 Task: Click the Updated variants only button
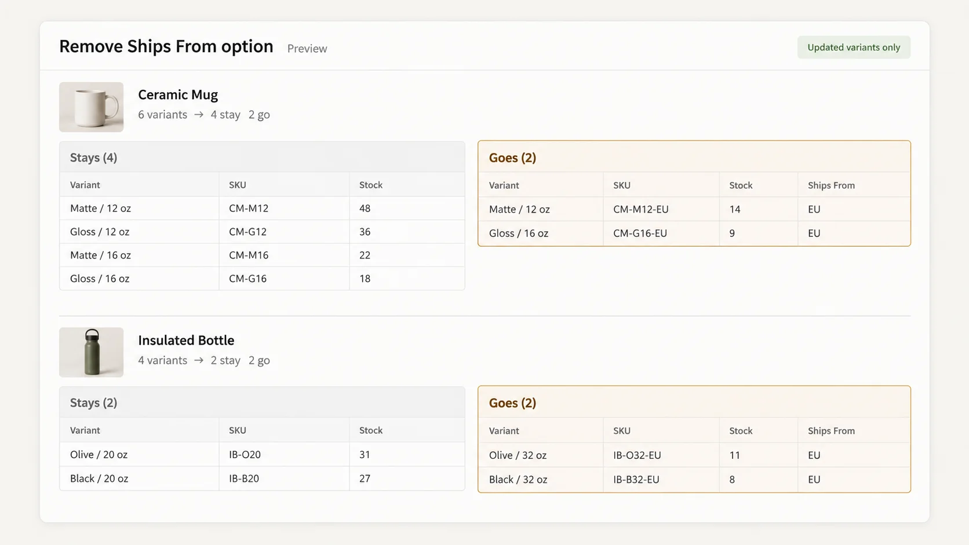[x=854, y=47]
